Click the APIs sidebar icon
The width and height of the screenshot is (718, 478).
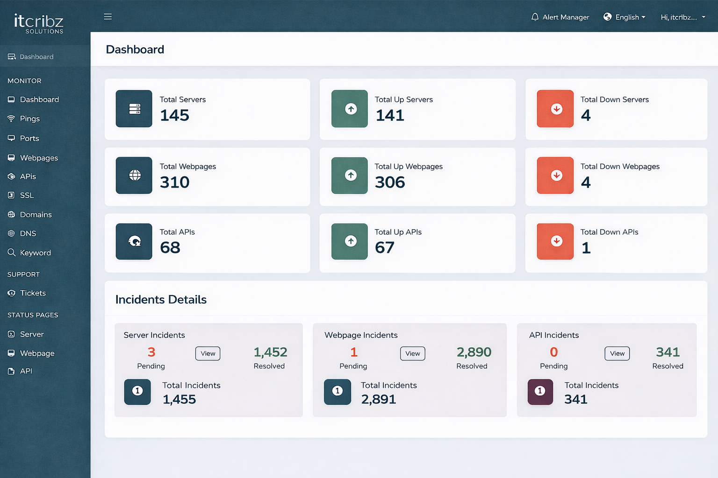coord(11,176)
